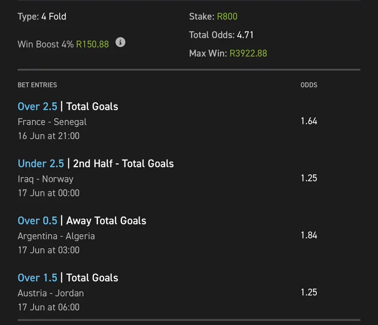The width and height of the screenshot is (378, 325).
Task: Select the Over 2.5 Total Goals entry
Action: click(68, 107)
